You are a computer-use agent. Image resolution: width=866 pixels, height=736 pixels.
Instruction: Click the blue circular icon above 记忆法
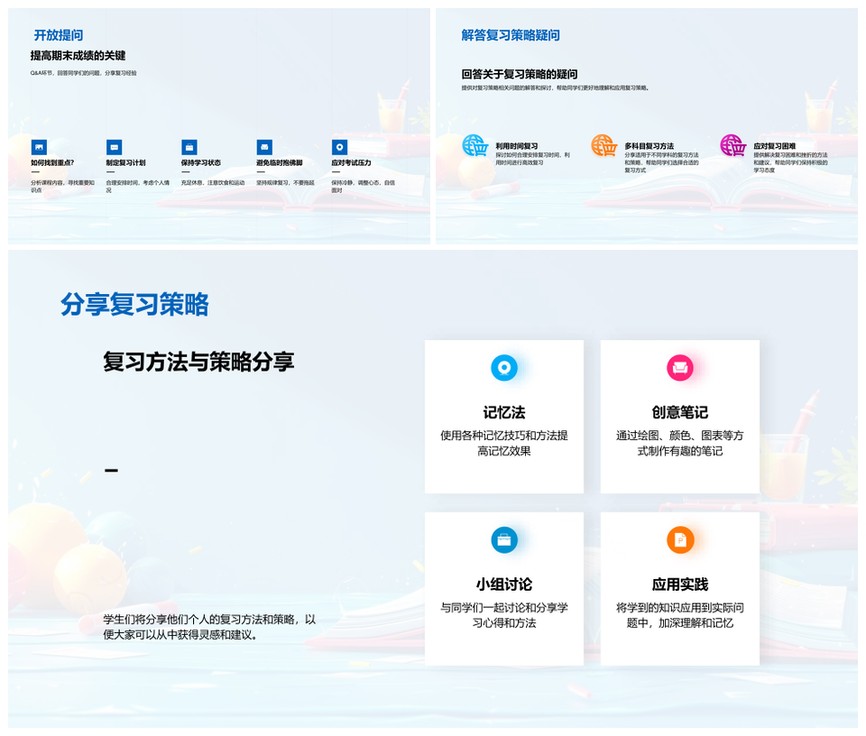504,367
